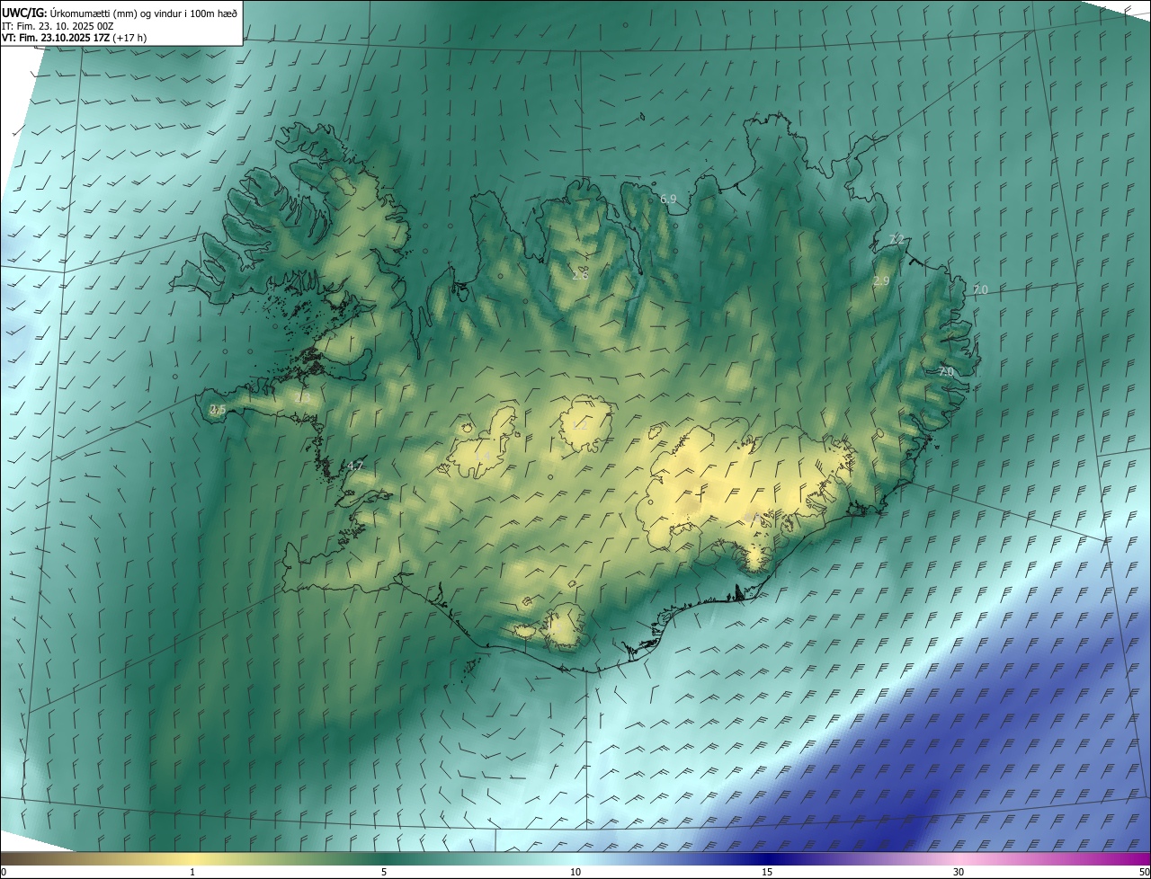1151x879 pixels.
Task: Click the 'VT: Fim. 23.10.2025 17Z (+17 h)' line
Action: (x=74, y=38)
